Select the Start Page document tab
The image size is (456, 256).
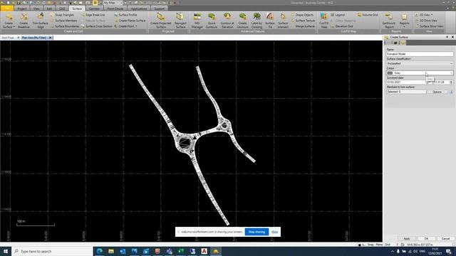[8, 38]
